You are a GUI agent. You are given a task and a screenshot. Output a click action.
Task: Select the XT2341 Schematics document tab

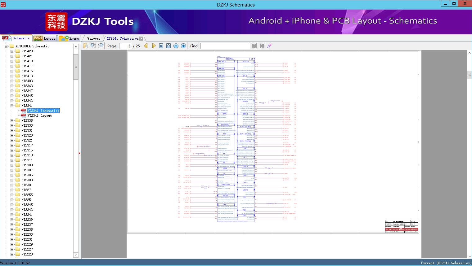coord(123,38)
